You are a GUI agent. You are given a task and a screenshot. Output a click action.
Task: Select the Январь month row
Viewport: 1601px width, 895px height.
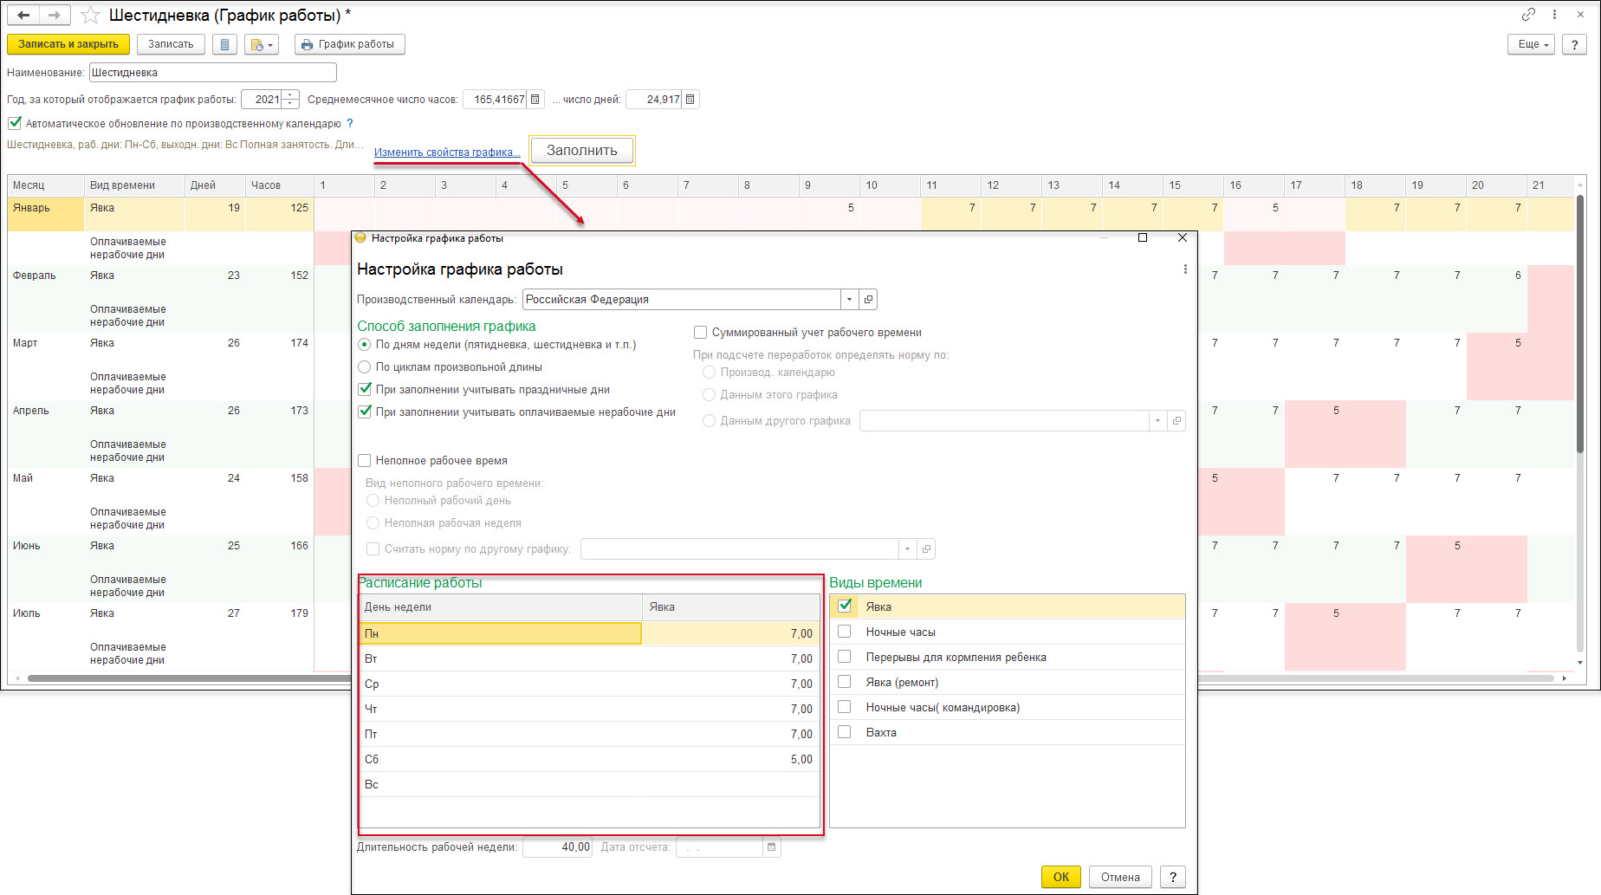coord(46,215)
